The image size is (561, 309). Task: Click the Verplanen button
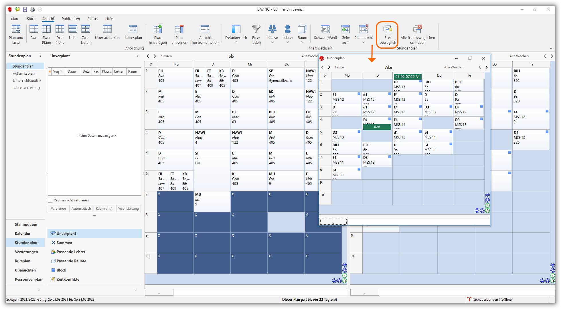[x=58, y=209]
